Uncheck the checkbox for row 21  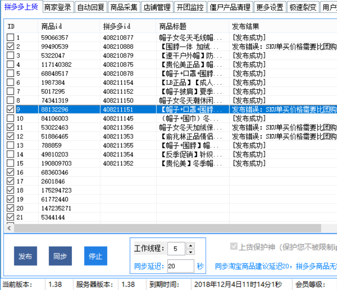click(x=10, y=217)
